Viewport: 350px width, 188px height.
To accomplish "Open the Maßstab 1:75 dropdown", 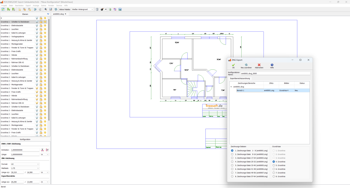I will click(25, 168).
